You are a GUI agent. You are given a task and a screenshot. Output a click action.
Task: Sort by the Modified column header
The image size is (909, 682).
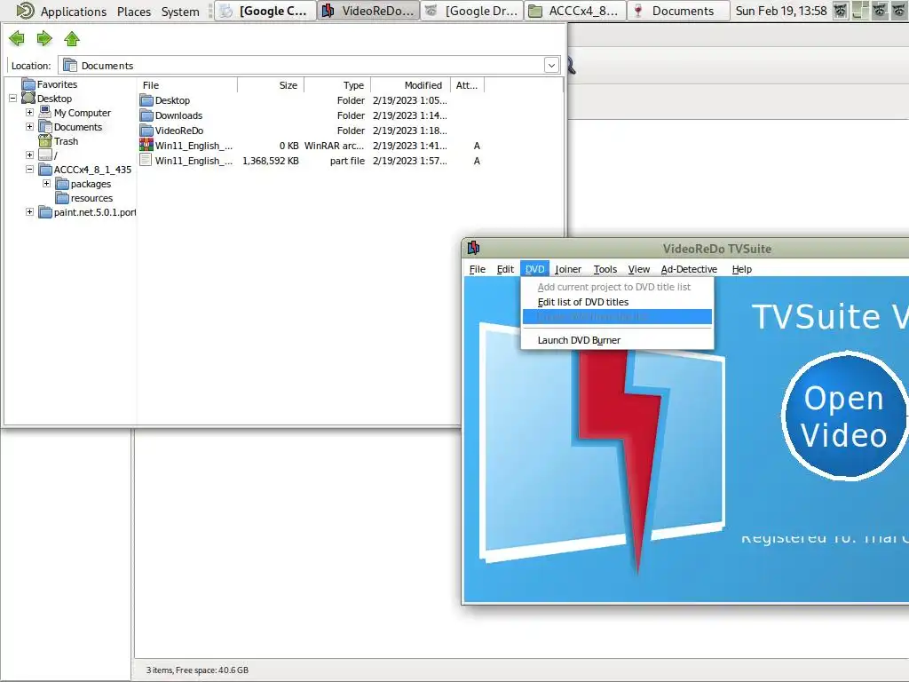(x=410, y=85)
